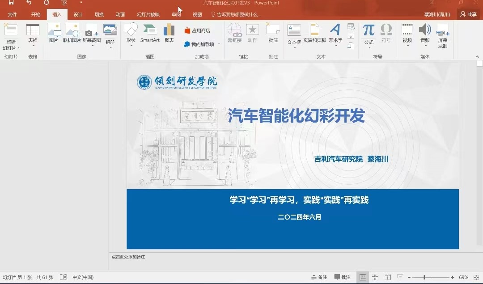
Task: Click the insert object icon in 文本 group
Action: coord(351,46)
